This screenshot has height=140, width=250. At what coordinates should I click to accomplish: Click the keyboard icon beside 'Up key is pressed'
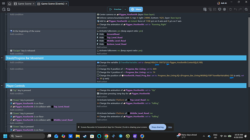11,90
